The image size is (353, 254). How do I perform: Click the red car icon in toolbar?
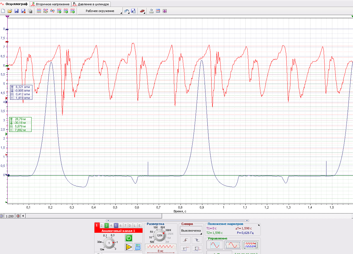143,11
